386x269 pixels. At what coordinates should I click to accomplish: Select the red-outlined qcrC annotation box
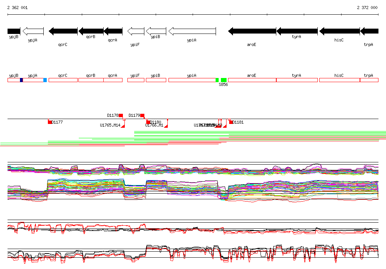63,80
